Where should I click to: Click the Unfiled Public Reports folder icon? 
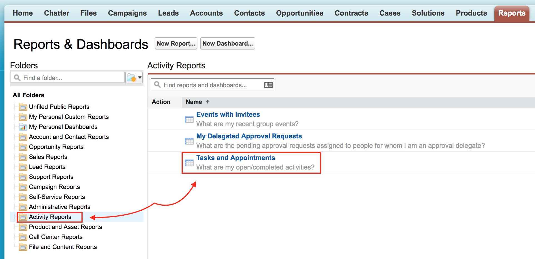pos(23,107)
